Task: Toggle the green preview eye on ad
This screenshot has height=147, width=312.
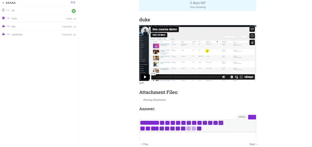Action: [74, 11]
